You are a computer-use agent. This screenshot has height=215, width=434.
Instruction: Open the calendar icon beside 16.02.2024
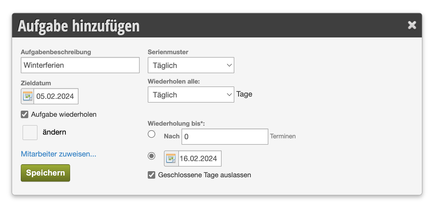171,159
